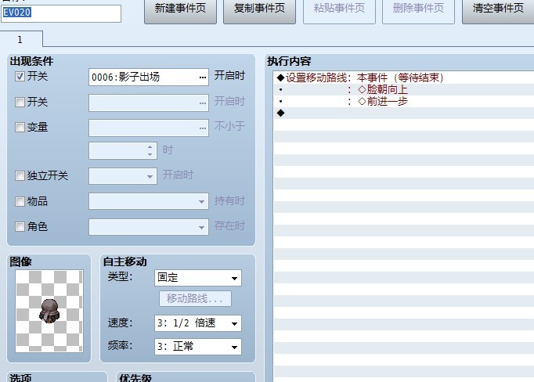Expand the 物品 dropdown
This screenshot has width=534, height=382.
point(201,201)
